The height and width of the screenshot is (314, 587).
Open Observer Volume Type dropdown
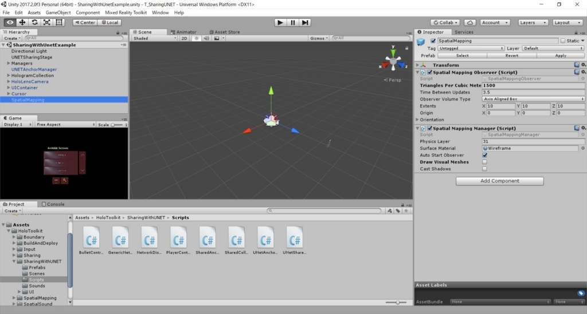(534, 99)
